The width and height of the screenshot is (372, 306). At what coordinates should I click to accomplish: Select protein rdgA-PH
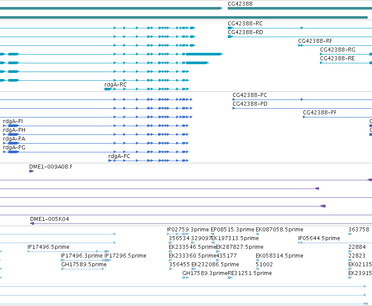click(14, 130)
